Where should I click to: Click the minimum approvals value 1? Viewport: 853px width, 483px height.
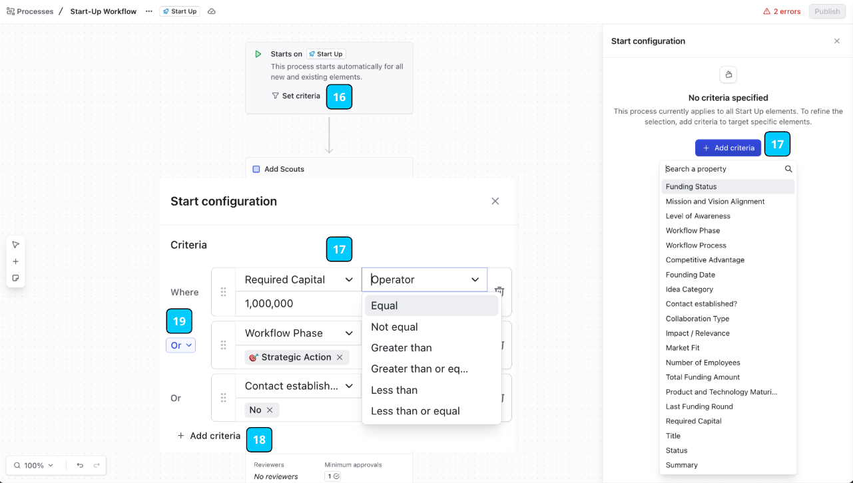click(333, 476)
